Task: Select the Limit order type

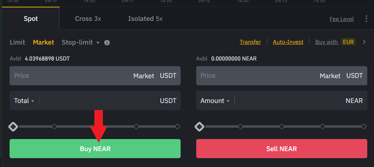Action: pos(17,42)
